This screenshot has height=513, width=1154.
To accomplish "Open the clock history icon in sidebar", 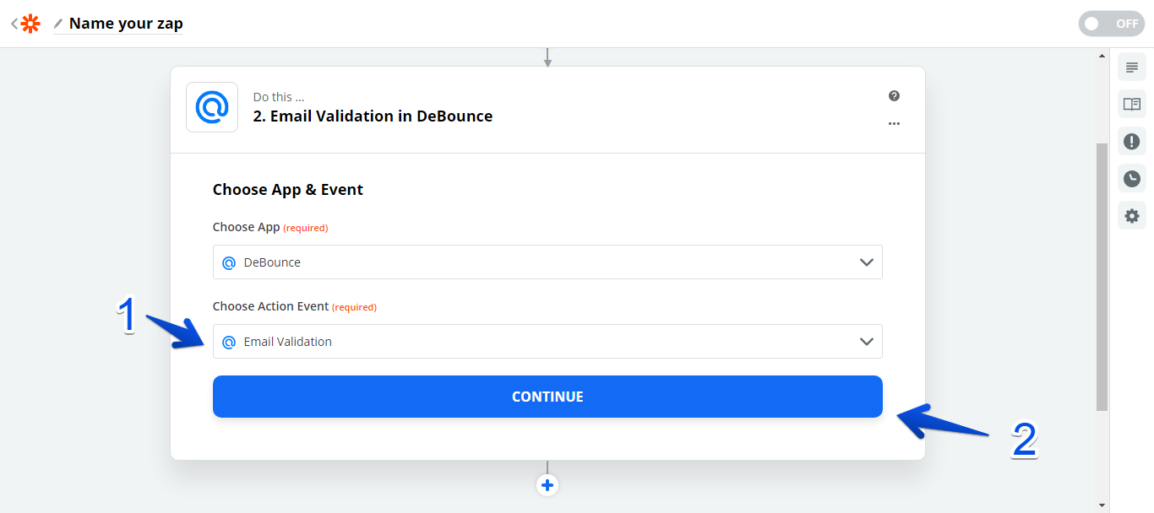I will pyautogui.click(x=1131, y=179).
